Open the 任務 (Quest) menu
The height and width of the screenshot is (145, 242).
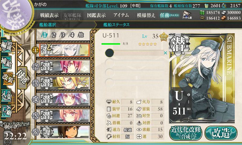[x=169, y=15]
